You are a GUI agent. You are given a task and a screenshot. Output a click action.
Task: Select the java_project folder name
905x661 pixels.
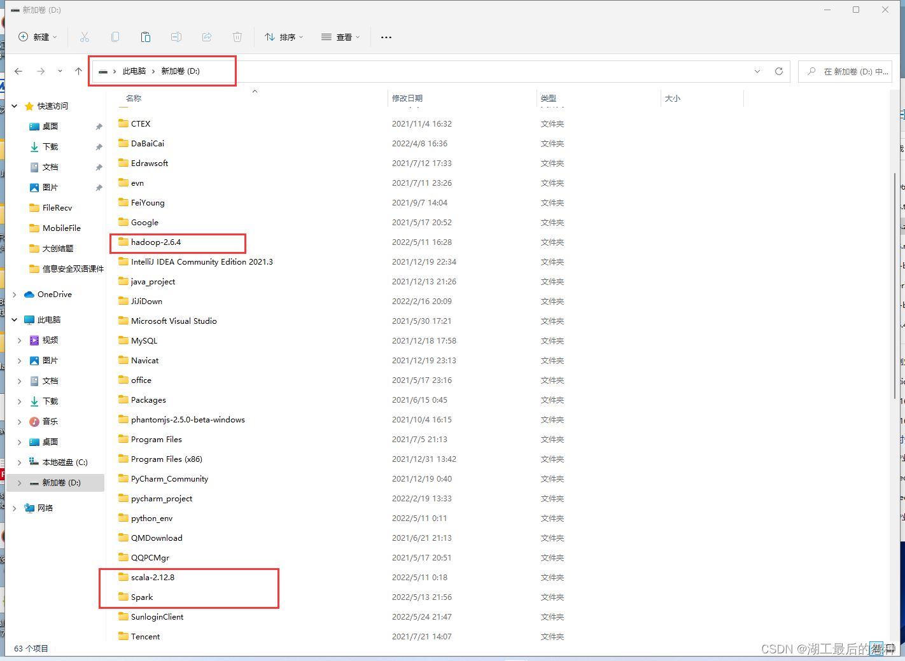click(x=153, y=282)
